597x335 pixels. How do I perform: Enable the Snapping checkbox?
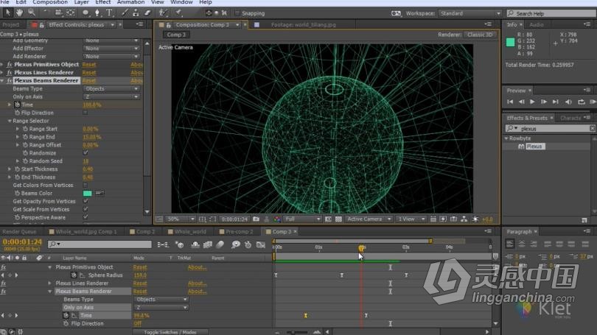(237, 13)
